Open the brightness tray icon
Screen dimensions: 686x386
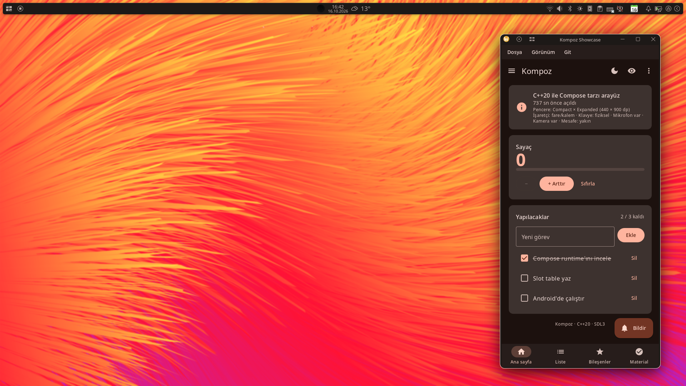coord(580,9)
